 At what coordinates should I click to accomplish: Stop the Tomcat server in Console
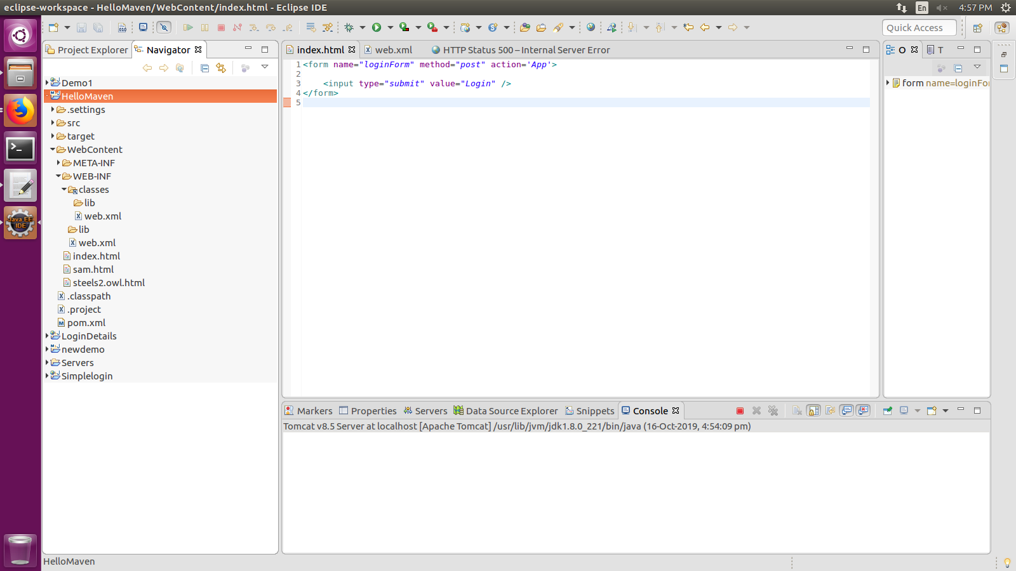pos(739,410)
